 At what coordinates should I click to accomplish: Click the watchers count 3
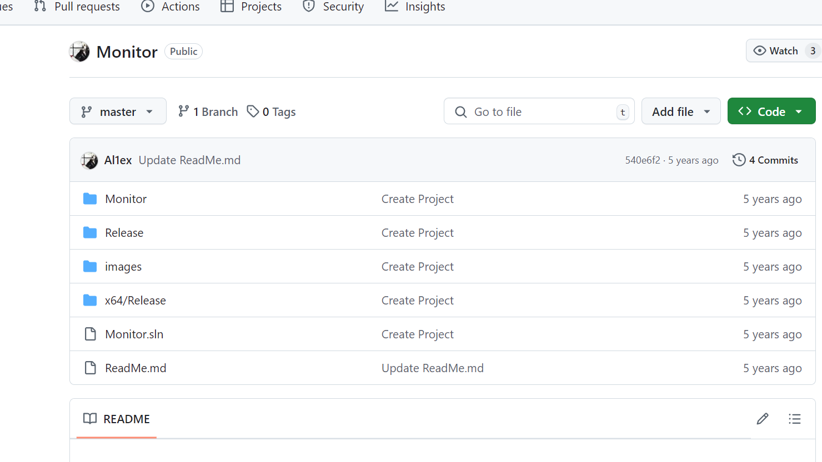tap(813, 50)
